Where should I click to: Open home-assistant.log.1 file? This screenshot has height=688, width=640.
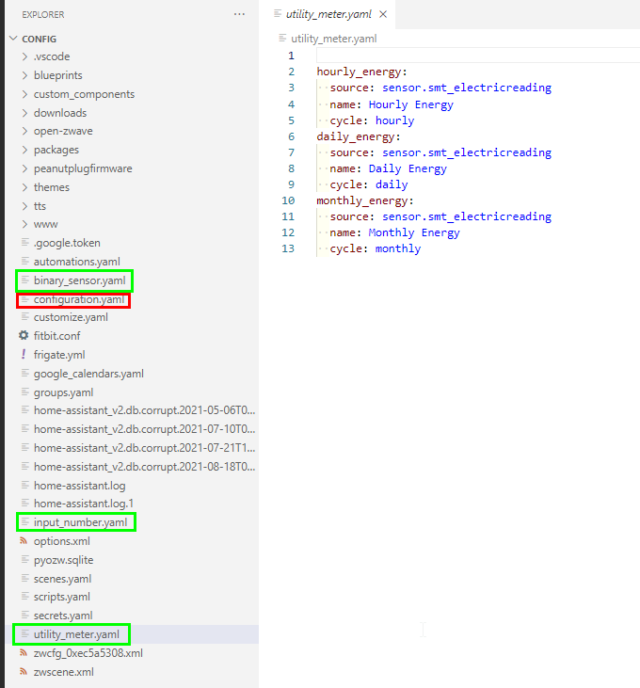84,504
